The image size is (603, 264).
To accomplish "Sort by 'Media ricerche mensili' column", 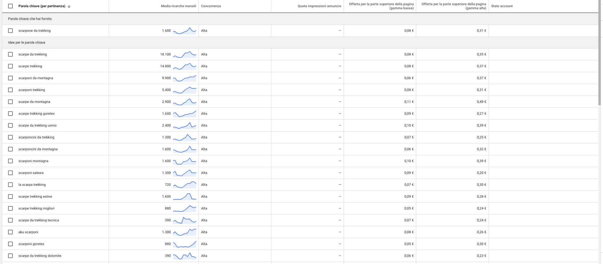I will pyautogui.click(x=178, y=6).
